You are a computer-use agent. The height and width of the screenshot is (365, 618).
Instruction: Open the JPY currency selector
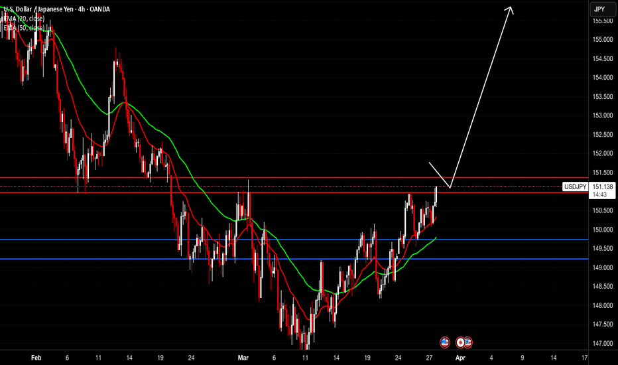[x=602, y=9]
